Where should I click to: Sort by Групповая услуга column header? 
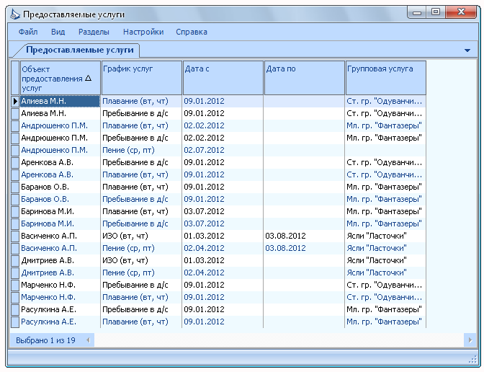click(386, 78)
